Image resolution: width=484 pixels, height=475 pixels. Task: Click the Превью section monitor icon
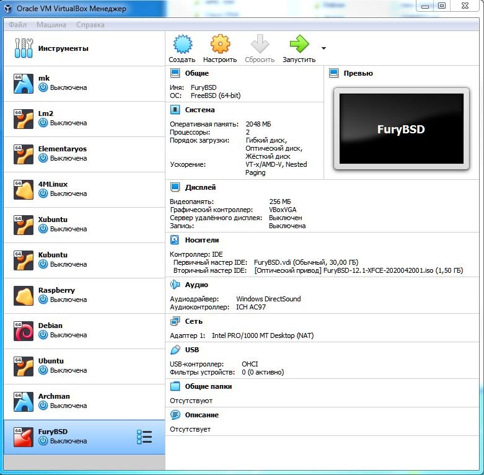(x=333, y=73)
